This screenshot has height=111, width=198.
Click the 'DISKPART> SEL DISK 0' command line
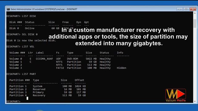tap(22, 34)
